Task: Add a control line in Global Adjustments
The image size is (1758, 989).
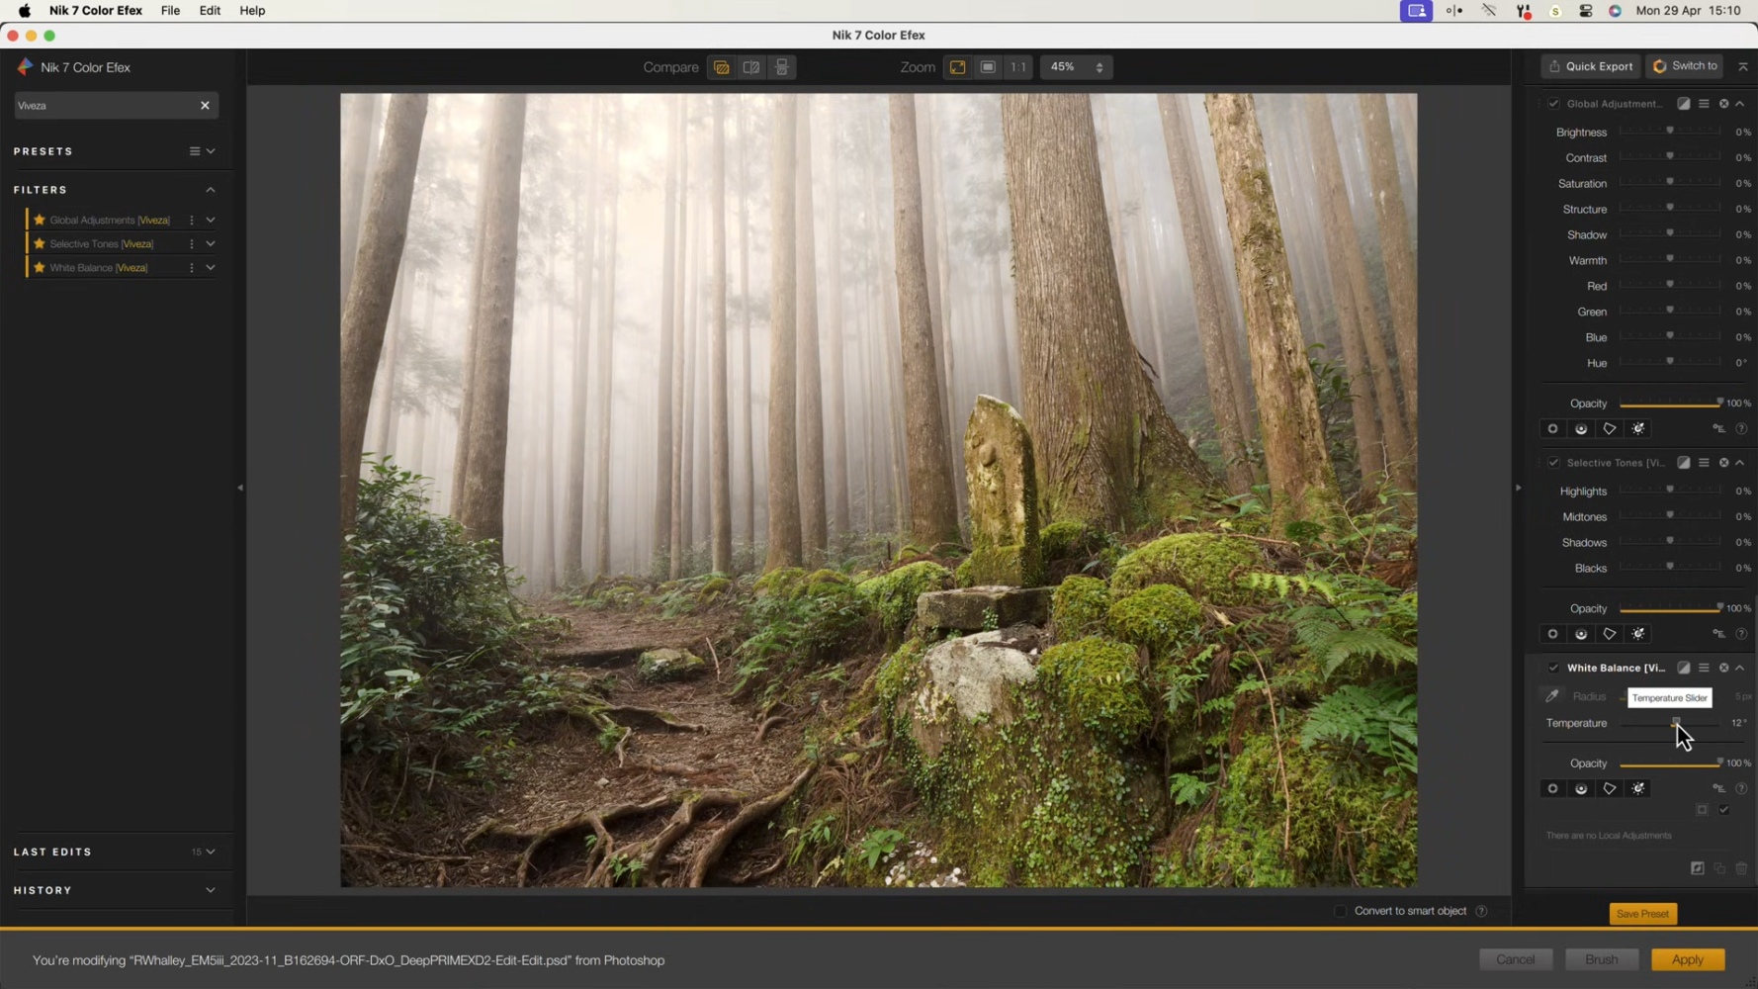Action: click(1581, 428)
